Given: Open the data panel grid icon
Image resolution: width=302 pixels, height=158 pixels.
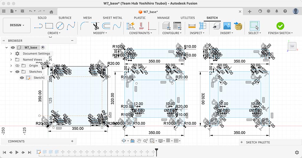Looking at the screenshot, I should pyautogui.click(x=4, y=11).
